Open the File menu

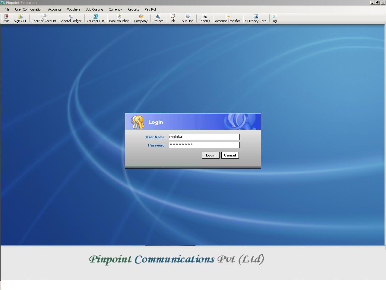click(7, 9)
